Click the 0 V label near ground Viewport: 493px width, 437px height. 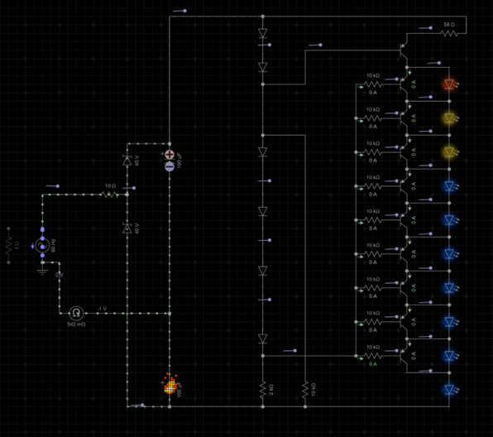[x=59, y=275]
